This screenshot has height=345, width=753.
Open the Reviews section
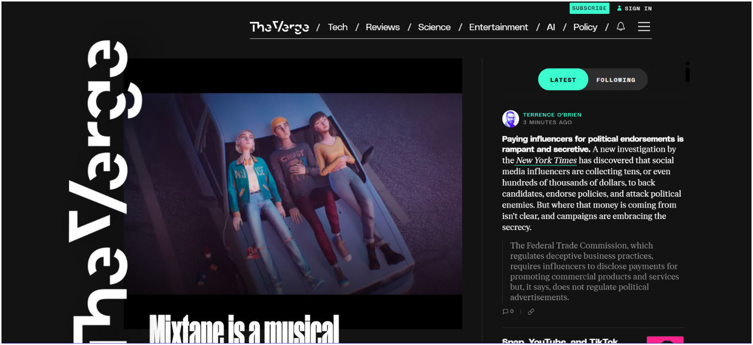point(383,27)
